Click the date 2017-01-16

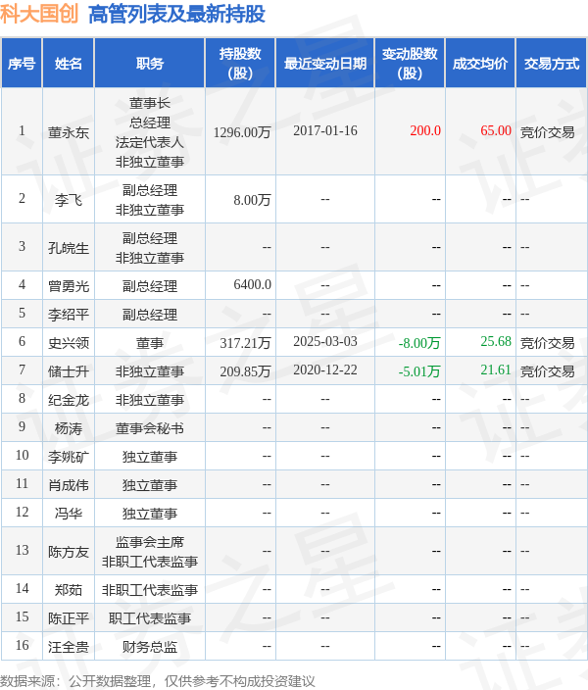pyautogui.click(x=325, y=130)
